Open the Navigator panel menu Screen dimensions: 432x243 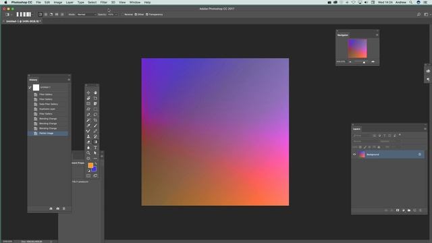pyautogui.click(x=377, y=35)
